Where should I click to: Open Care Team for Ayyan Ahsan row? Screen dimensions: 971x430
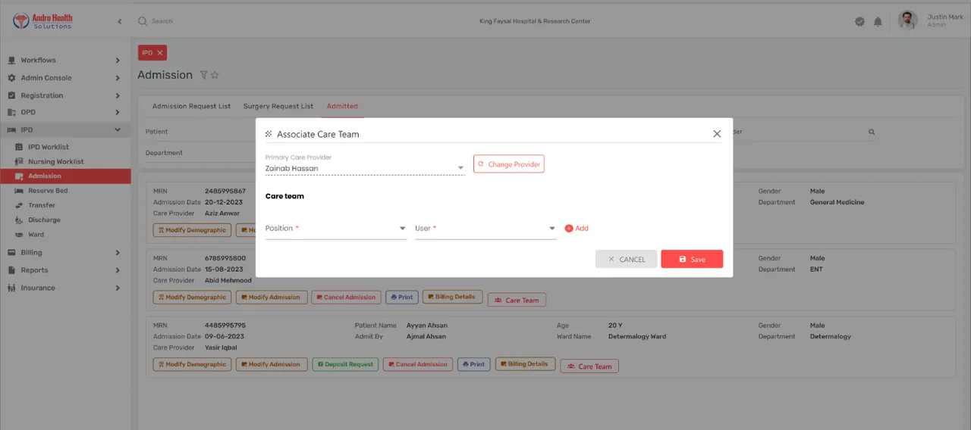coord(589,366)
